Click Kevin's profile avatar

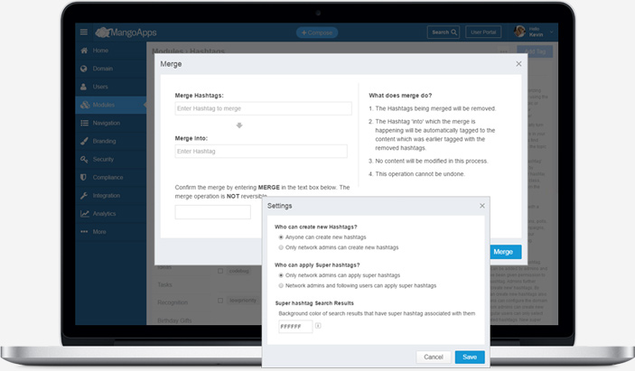pos(519,32)
